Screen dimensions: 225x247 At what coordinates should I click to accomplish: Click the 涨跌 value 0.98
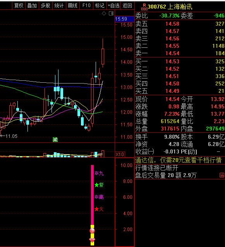tap(174, 107)
